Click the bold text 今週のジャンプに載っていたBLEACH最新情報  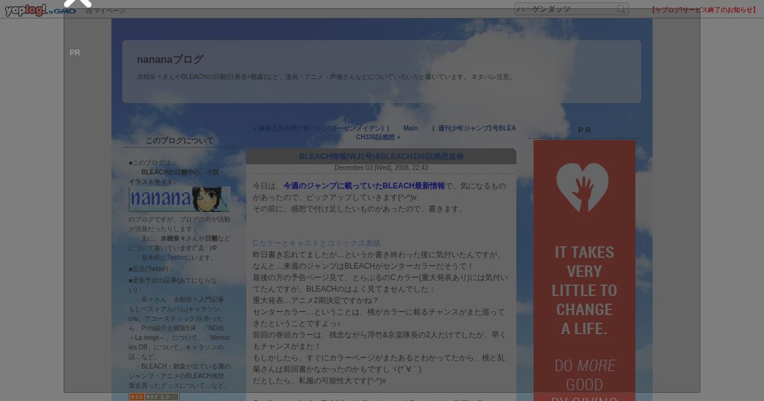tap(364, 186)
